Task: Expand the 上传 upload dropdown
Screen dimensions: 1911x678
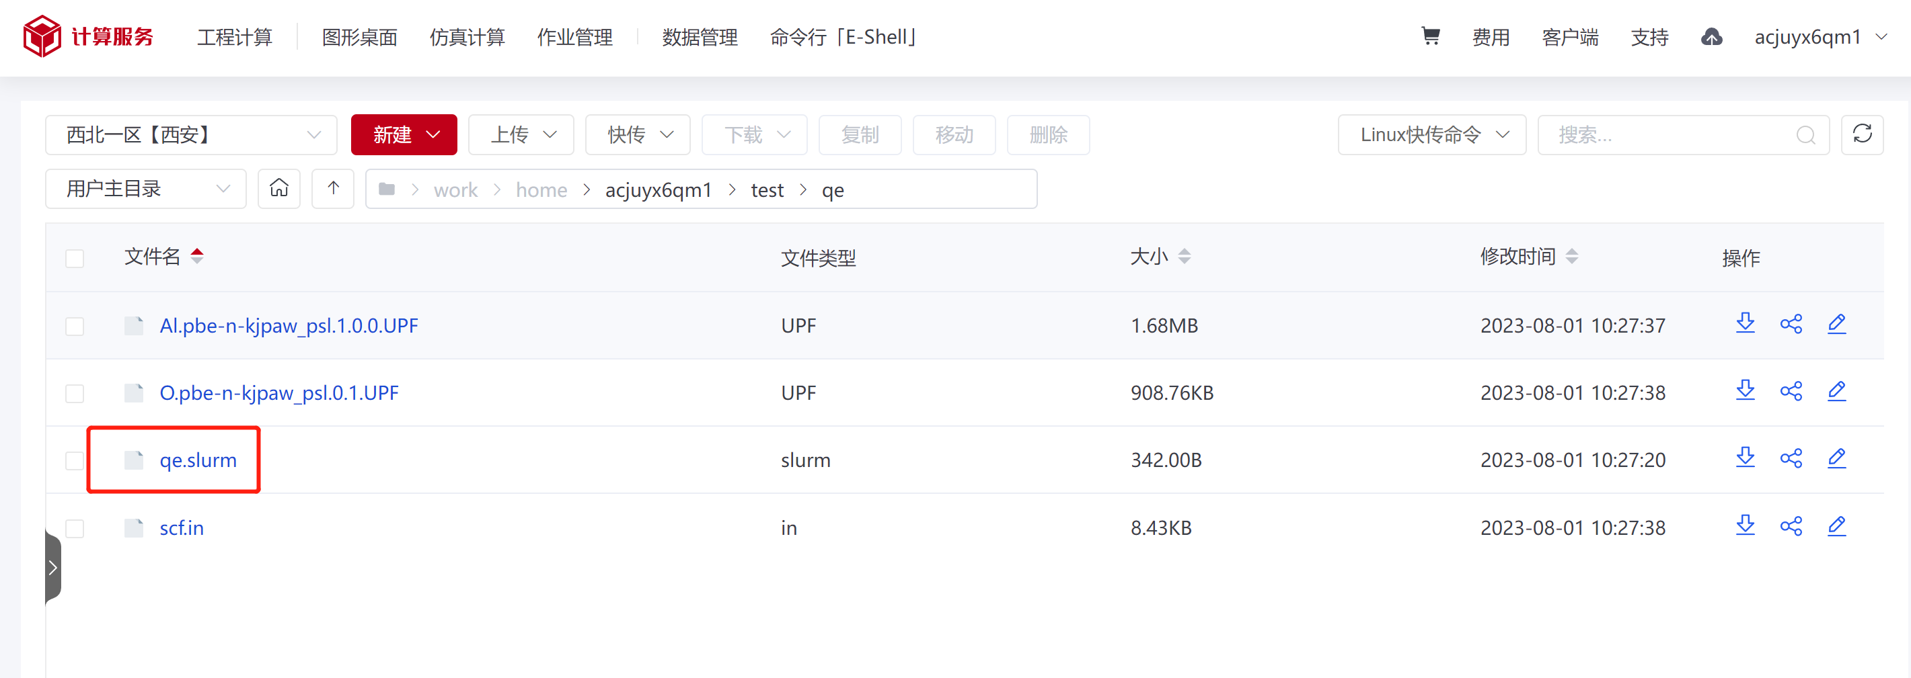Action: [521, 135]
